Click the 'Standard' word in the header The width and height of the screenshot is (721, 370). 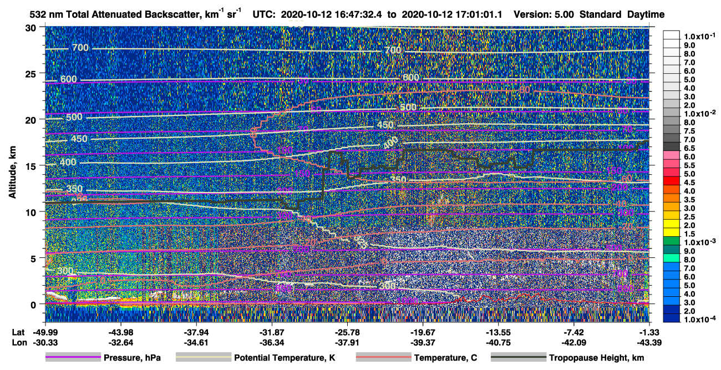[x=600, y=15]
